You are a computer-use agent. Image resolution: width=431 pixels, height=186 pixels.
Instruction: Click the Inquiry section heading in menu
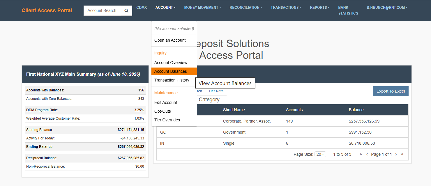tap(160, 53)
